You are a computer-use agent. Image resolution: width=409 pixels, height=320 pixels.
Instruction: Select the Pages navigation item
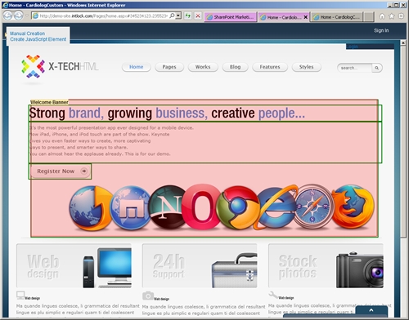click(169, 67)
